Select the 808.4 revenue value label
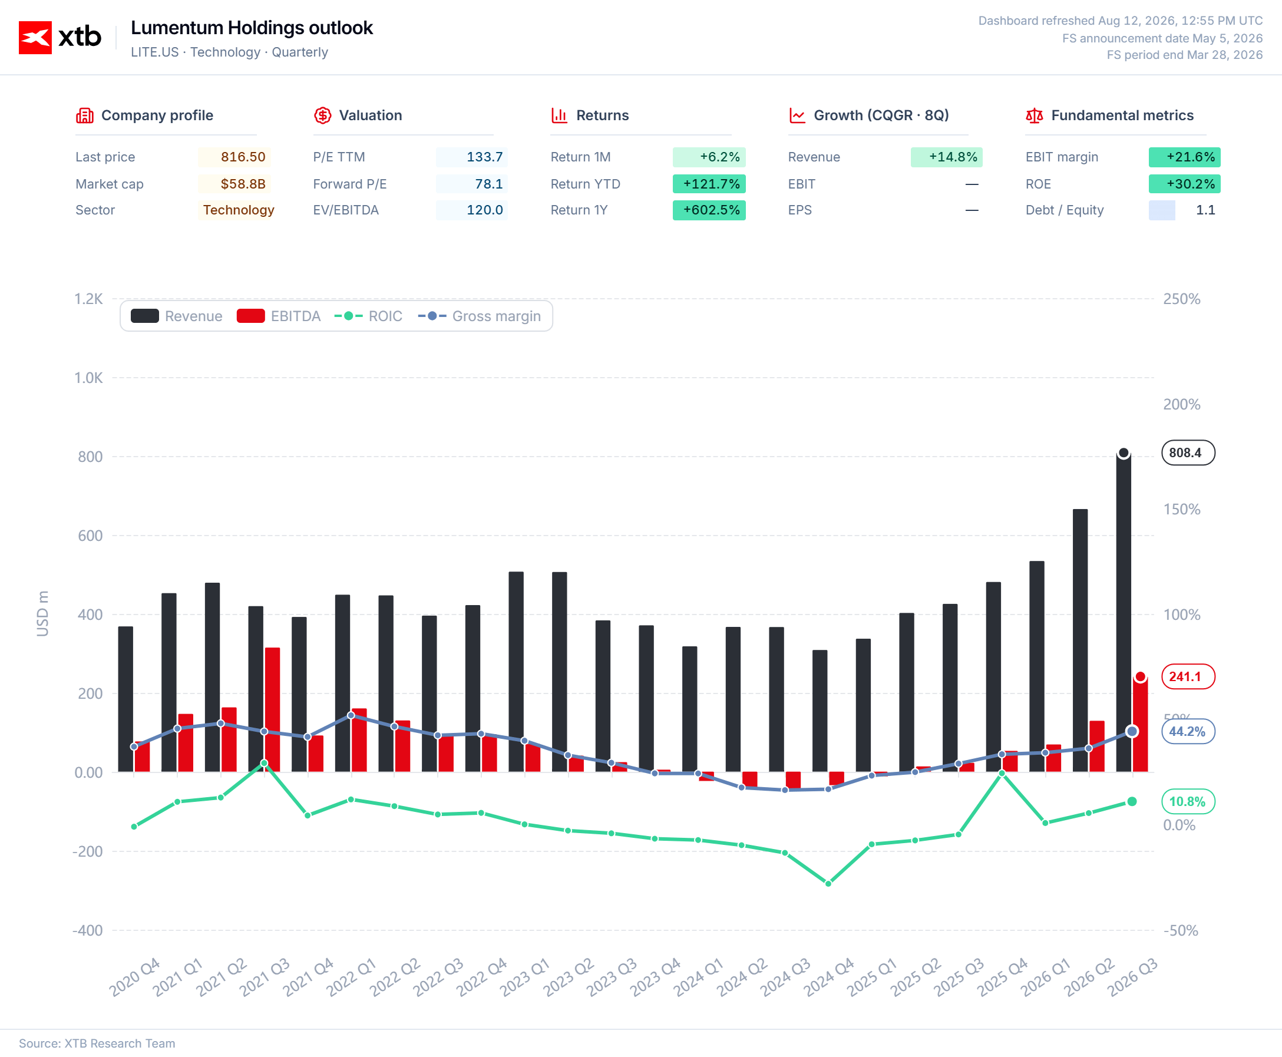The height and width of the screenshot is (1057, 1282). tap(1188, 452)
